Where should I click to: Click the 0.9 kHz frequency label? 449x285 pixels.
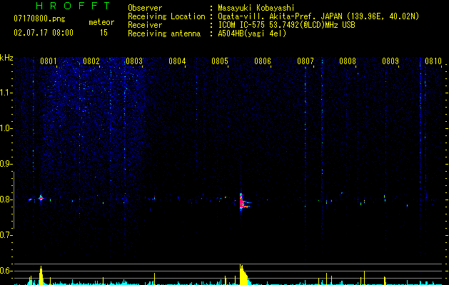pyautogui.click(x=6, y=164)
